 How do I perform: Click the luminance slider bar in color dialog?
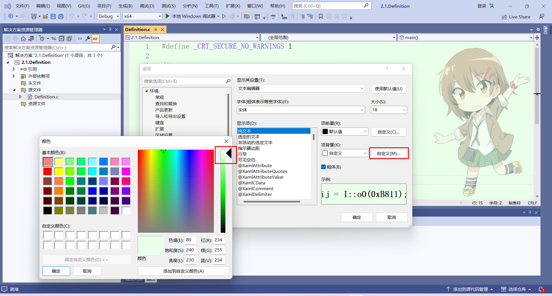223,191
